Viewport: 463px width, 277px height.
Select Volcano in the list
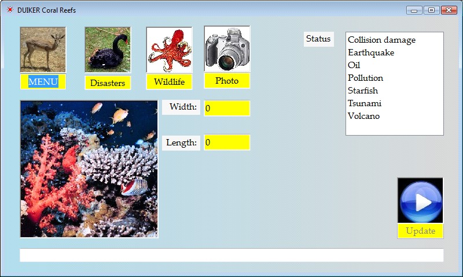[x=363, y=116]
